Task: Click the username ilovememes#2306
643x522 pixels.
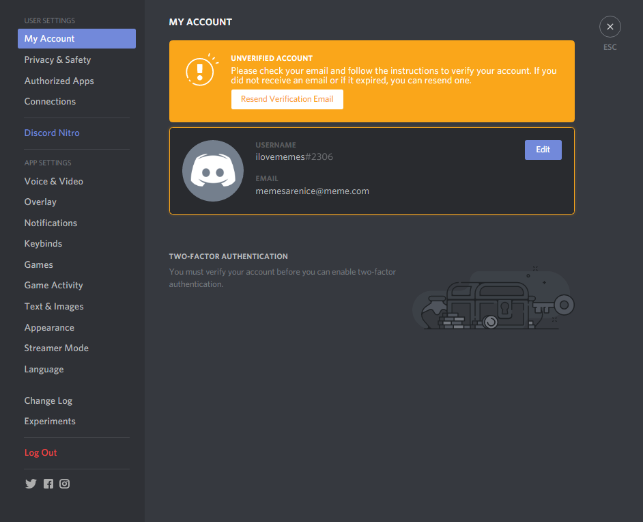Action: [x=294, y=156]
